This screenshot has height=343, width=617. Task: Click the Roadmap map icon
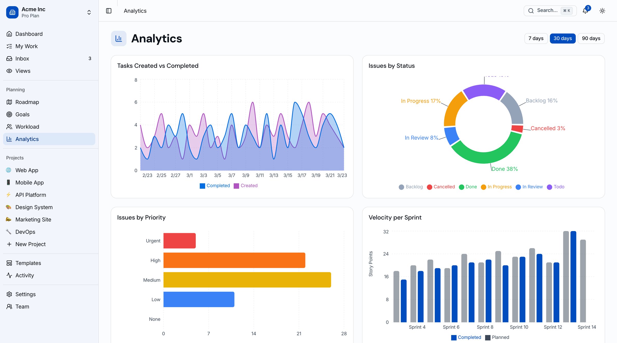[x=9, y=102]
